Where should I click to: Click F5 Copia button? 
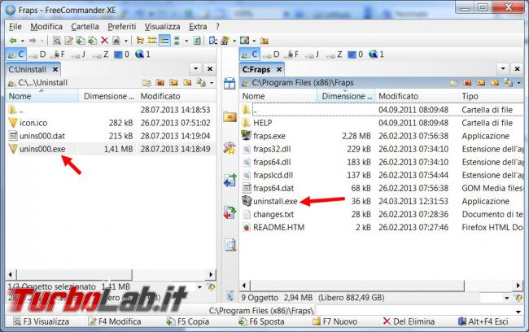187,321
